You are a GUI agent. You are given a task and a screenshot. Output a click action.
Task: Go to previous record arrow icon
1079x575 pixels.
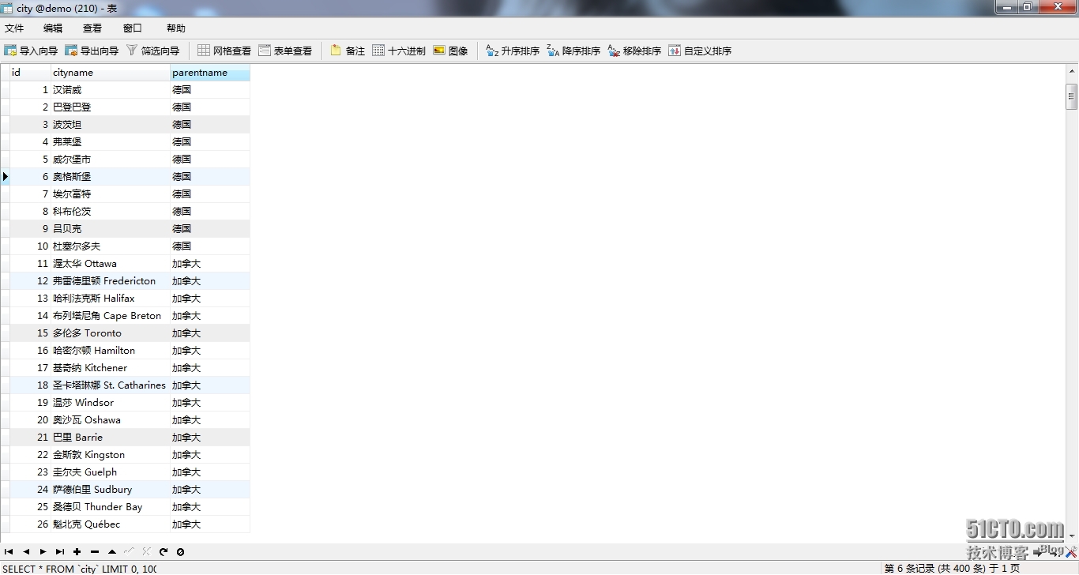click(26, 552)
